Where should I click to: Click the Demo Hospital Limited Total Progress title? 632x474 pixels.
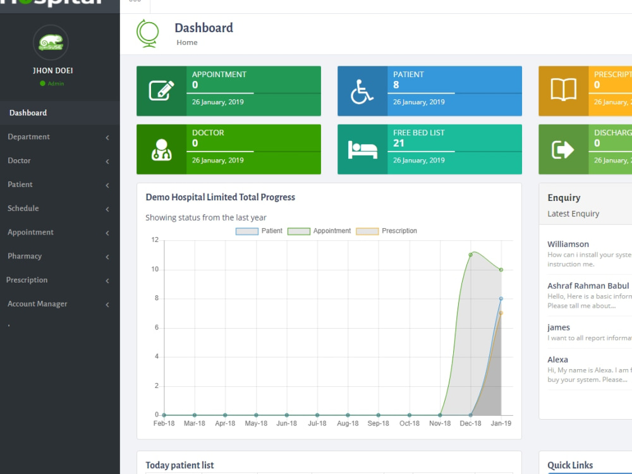220,197
